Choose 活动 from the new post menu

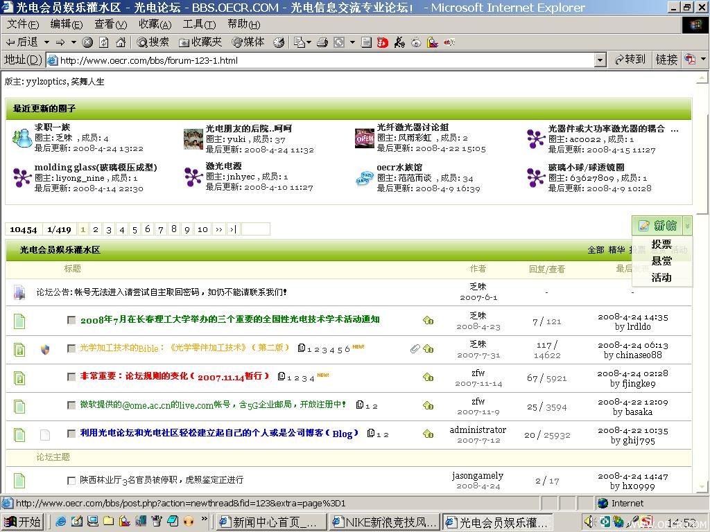click(x=661, y=278)
